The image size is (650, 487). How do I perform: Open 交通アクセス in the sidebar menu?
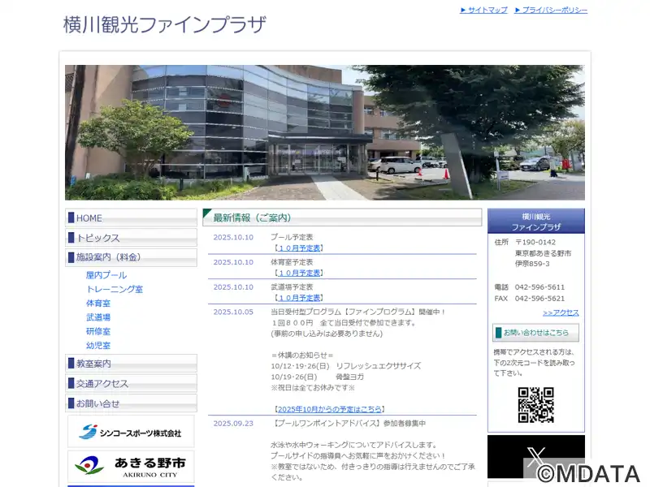[102, 384]
